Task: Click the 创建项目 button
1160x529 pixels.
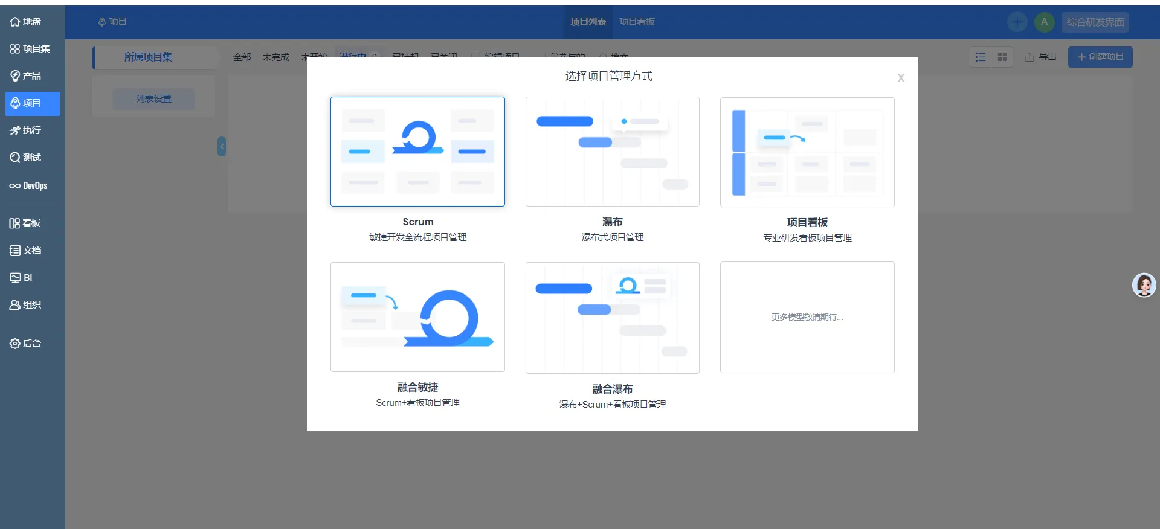Action: coord(1100,57)
